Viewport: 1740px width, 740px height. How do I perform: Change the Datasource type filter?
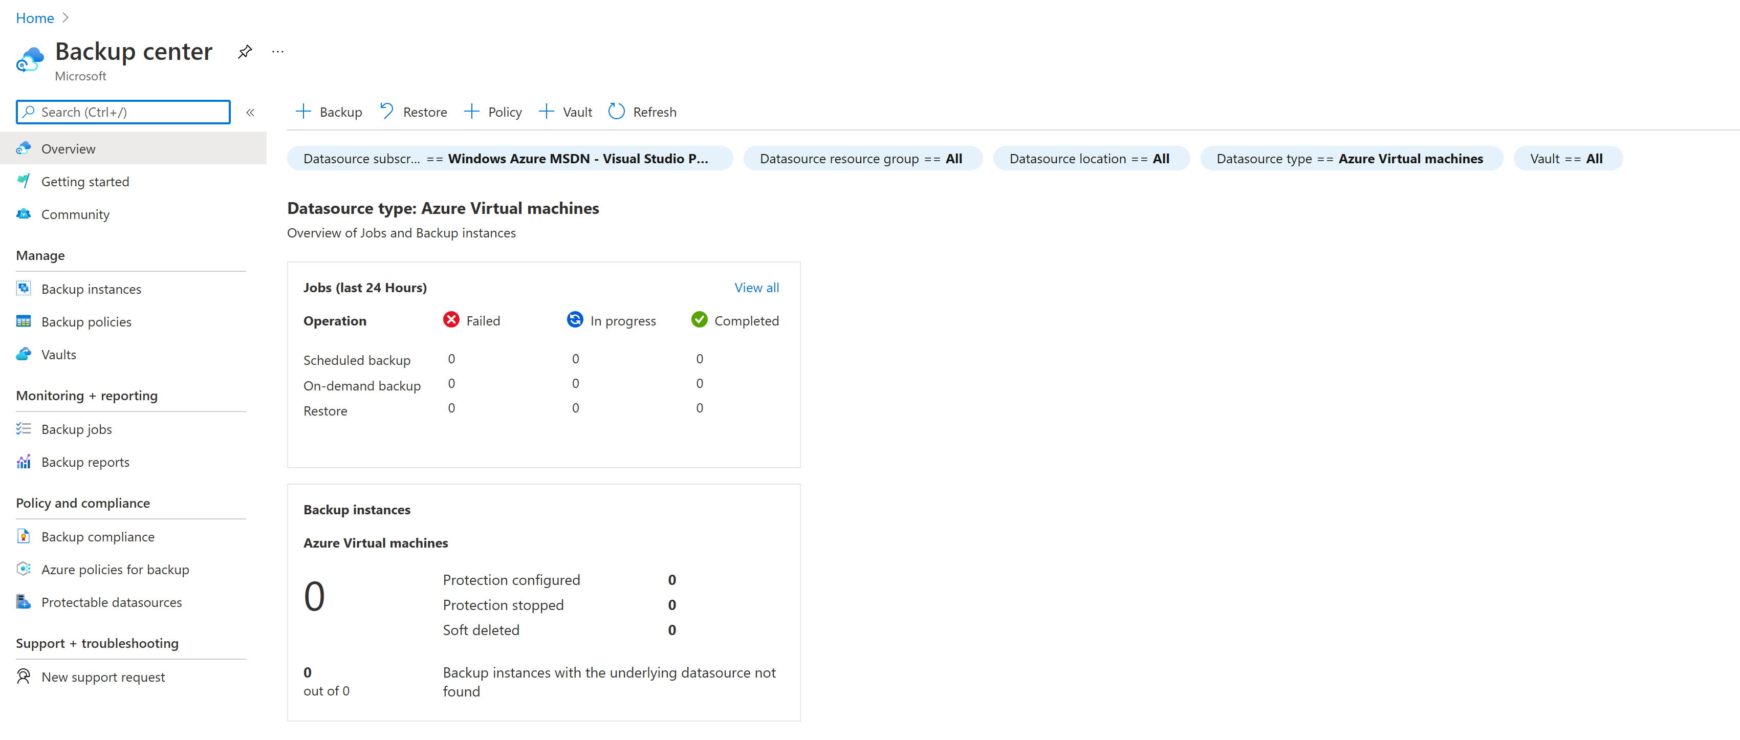pos(1351,159)
